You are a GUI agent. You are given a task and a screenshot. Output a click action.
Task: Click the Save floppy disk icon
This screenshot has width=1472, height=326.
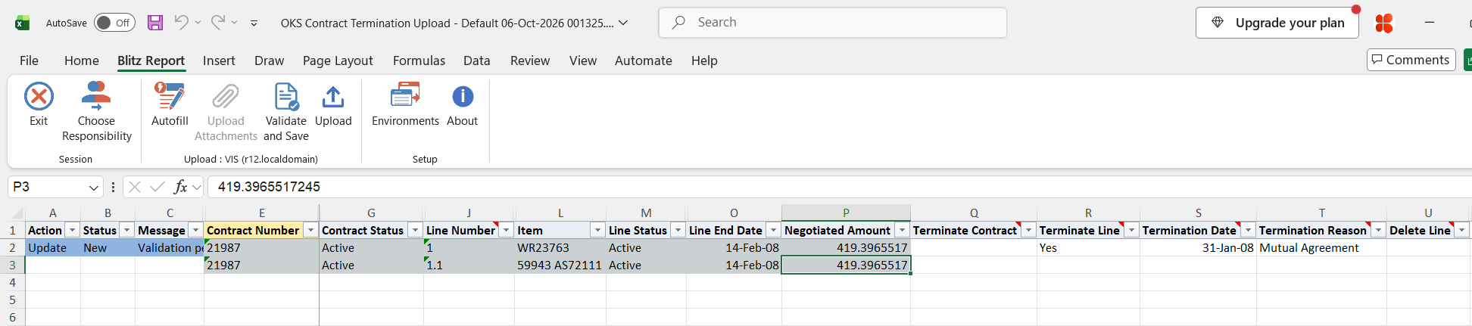[x=155, y=23]
